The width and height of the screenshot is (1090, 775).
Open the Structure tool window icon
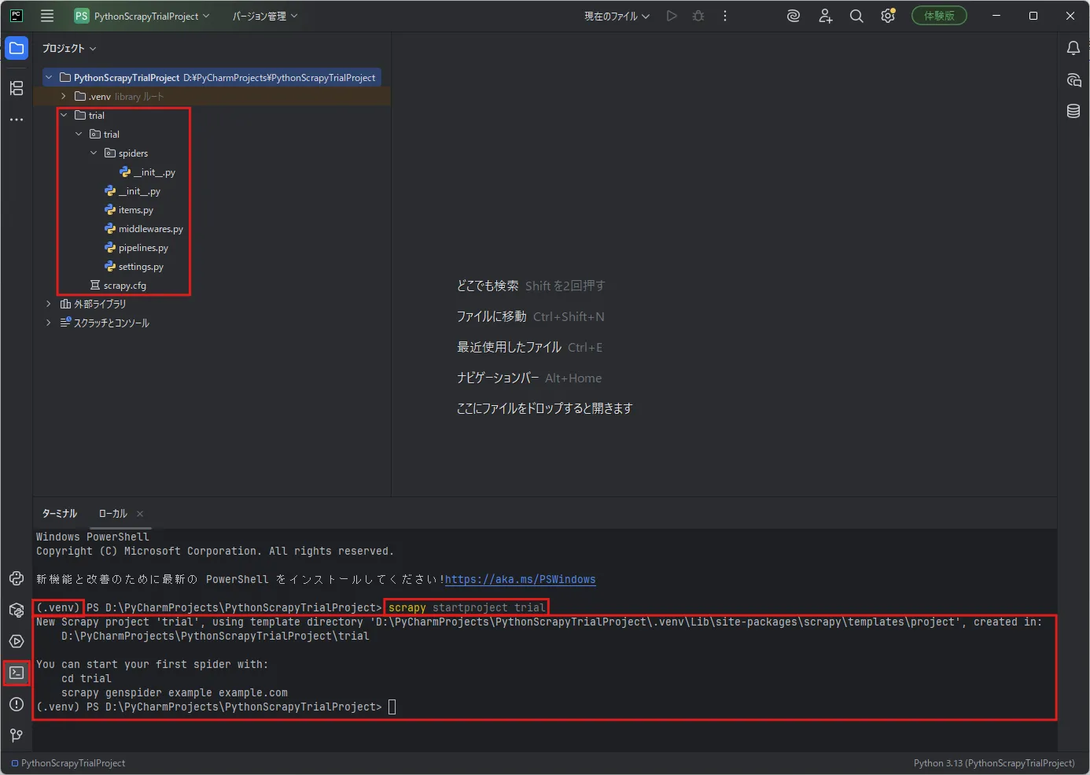pos(17,88)
